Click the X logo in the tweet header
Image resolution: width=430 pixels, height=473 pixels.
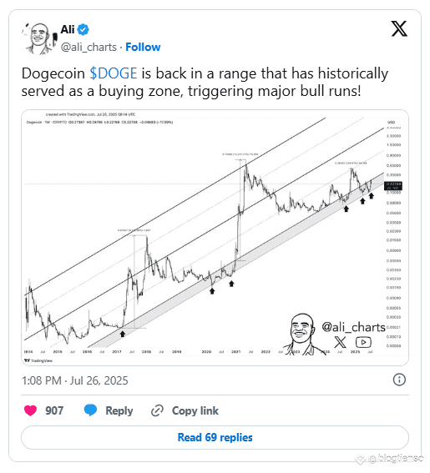399,29
